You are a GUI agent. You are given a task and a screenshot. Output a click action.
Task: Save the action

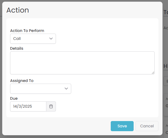point(122,126)
